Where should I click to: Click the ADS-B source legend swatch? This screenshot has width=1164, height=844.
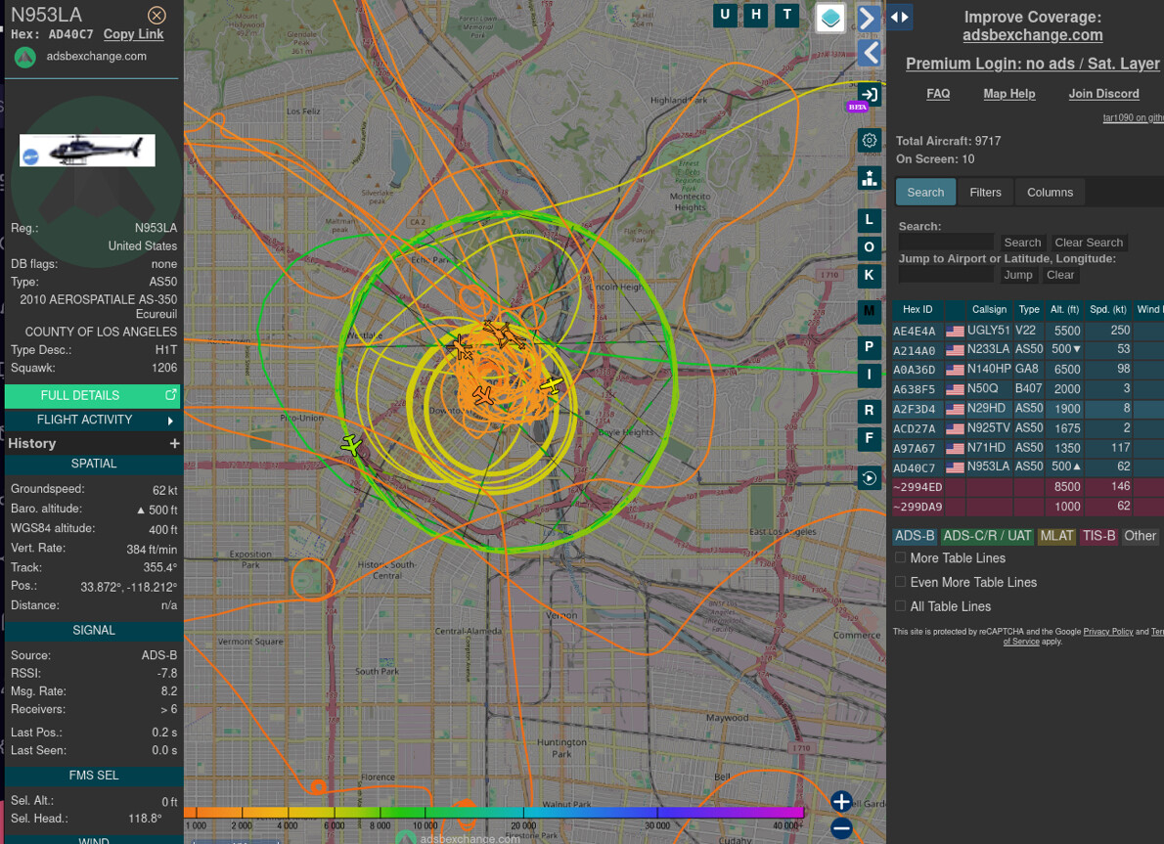[x=915, y=536]
